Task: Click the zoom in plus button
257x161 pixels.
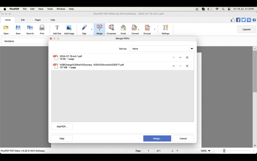Action: 253,151
